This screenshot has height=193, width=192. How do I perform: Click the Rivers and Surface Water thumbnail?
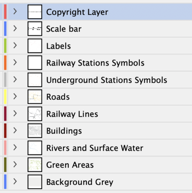click(35, 148)
